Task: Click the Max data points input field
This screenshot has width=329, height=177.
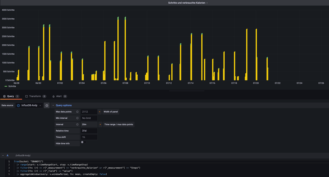Action: pyautogui.click(x=89, y=112)
